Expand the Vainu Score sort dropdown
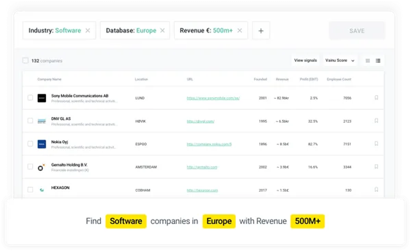Screen dimensions: 410x251 point(340,60)
